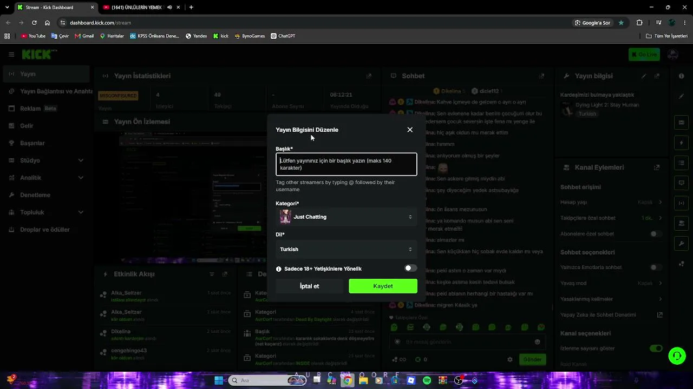Viewport: 693px width, 389px height.
Task: Open the ChatGPT bookmark
Action: pyautogui.click(x=283, y=36)
